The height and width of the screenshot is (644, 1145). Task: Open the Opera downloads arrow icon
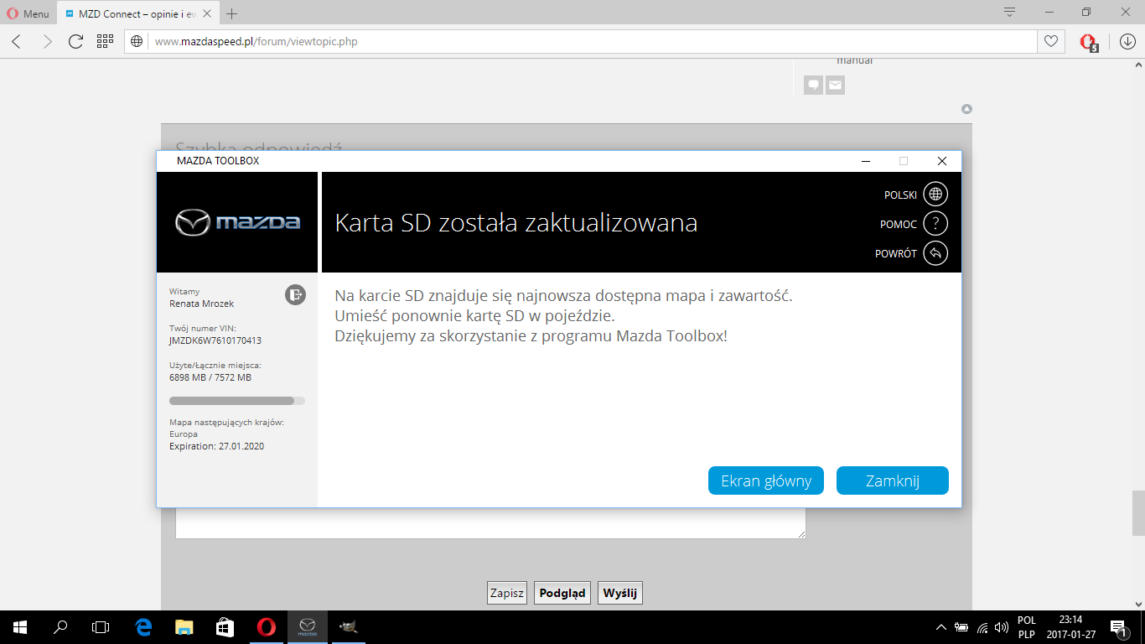coord(1127,41)
